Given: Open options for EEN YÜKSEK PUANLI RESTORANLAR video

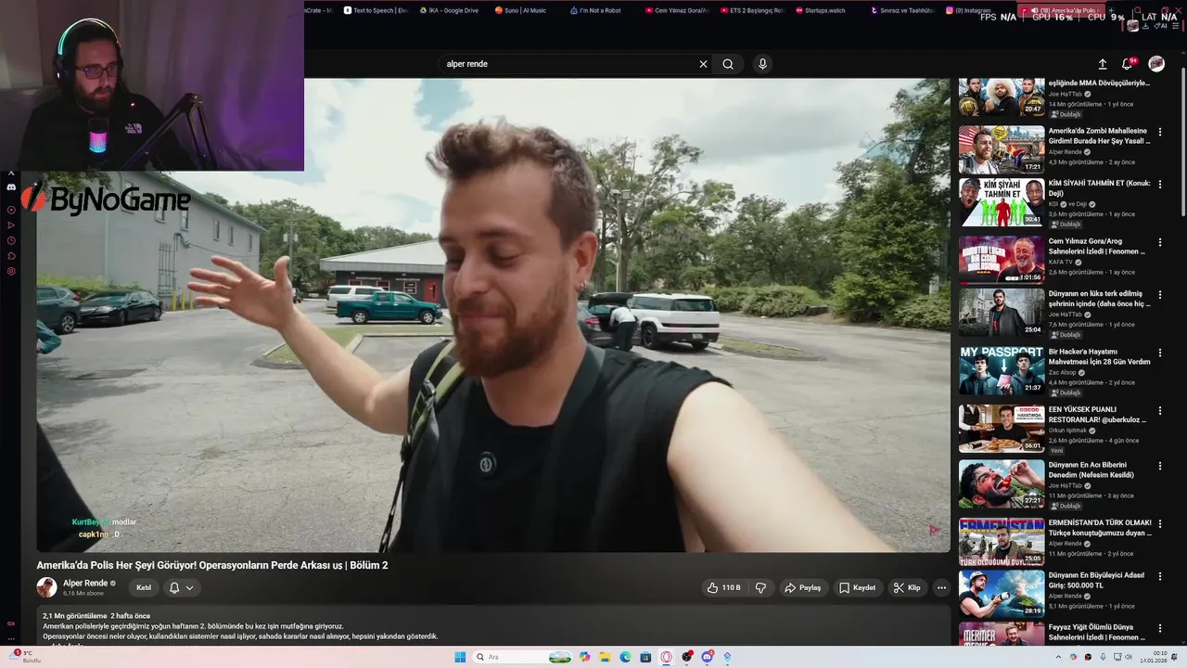Looking at the screenshot, I should point(1159,410).
